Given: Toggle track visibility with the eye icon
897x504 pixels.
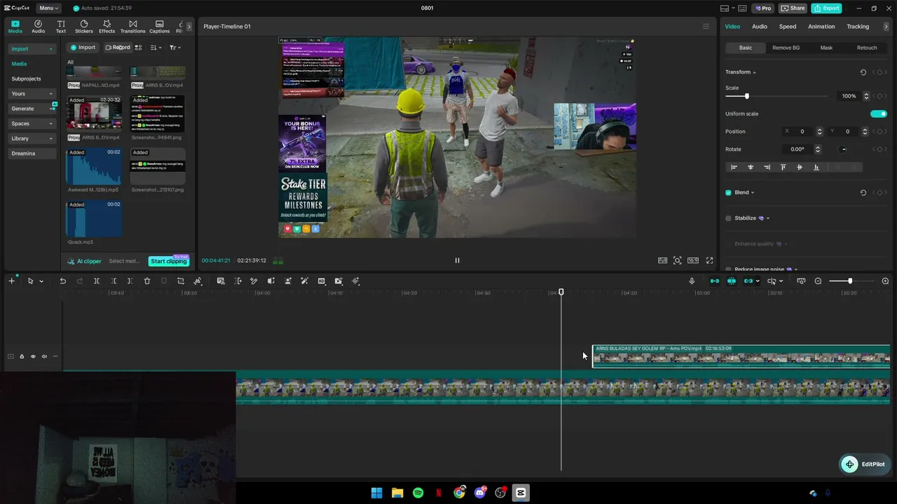Looking at the screenshot, I should point(32,356).
